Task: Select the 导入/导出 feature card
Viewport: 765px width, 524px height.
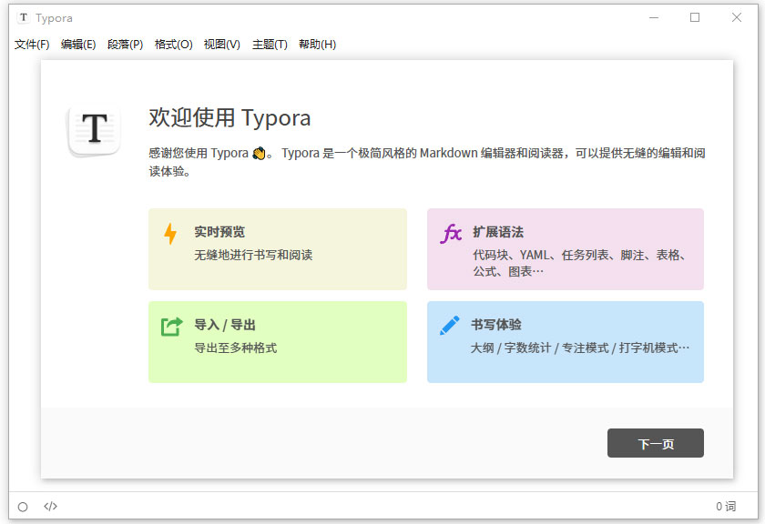Action: point(278,342)
